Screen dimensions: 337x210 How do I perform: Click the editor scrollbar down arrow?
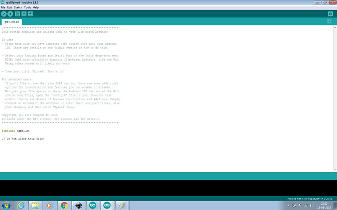pos(335,169)
